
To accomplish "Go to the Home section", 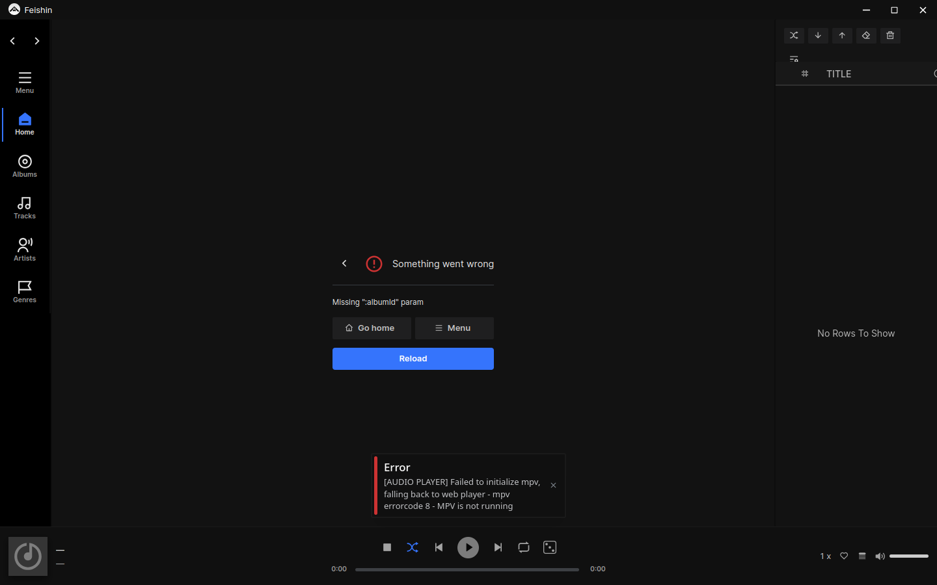I will [x=25, y=124].
